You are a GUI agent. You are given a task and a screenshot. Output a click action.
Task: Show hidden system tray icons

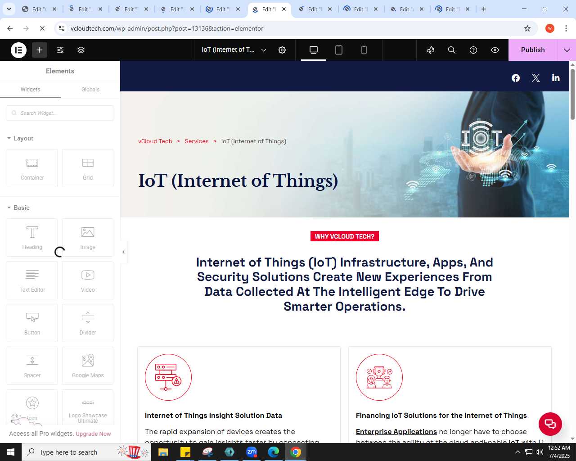pos(517,452)
